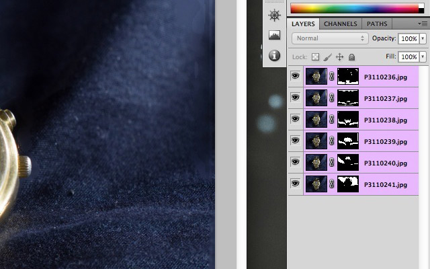Select layer mask thumbnail of P3110237.jpg

tap(348, 98)
